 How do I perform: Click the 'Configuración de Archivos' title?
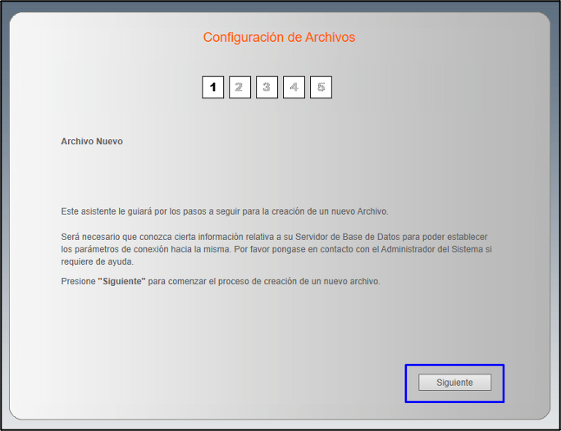[279, 38]
